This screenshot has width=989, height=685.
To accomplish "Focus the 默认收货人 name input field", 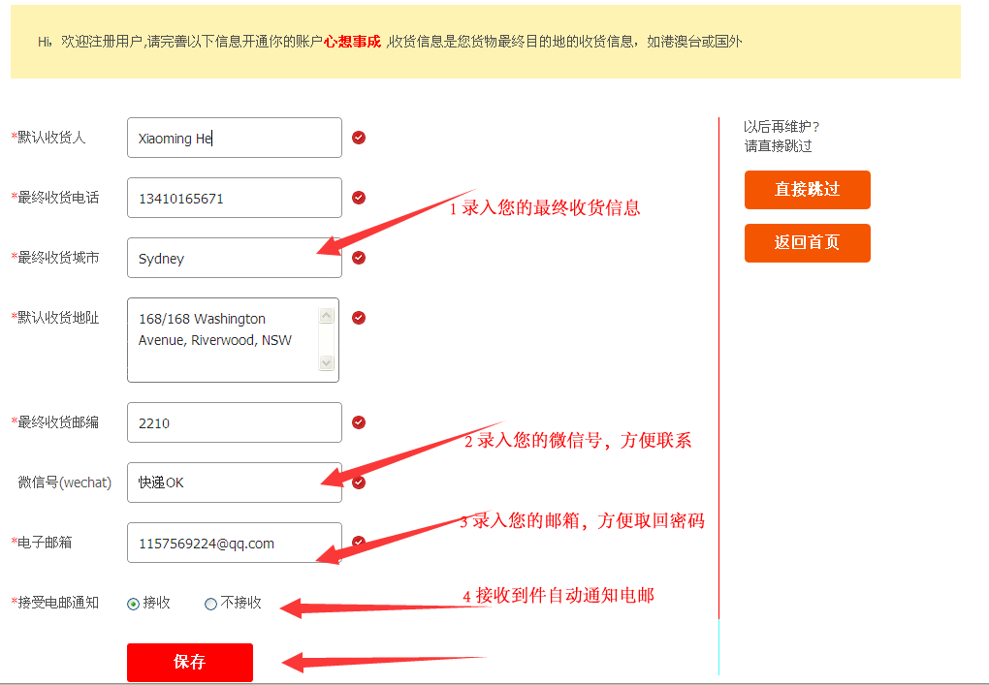I will (x=234, y=138).
